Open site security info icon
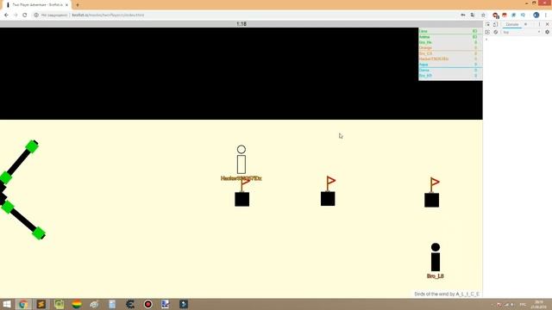Screen dimensions: 552x310 [36, 15]
